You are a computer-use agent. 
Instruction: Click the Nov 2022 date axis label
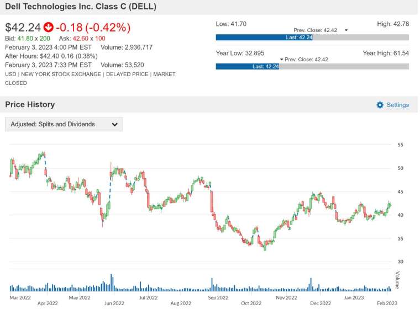tap(286, 297)
